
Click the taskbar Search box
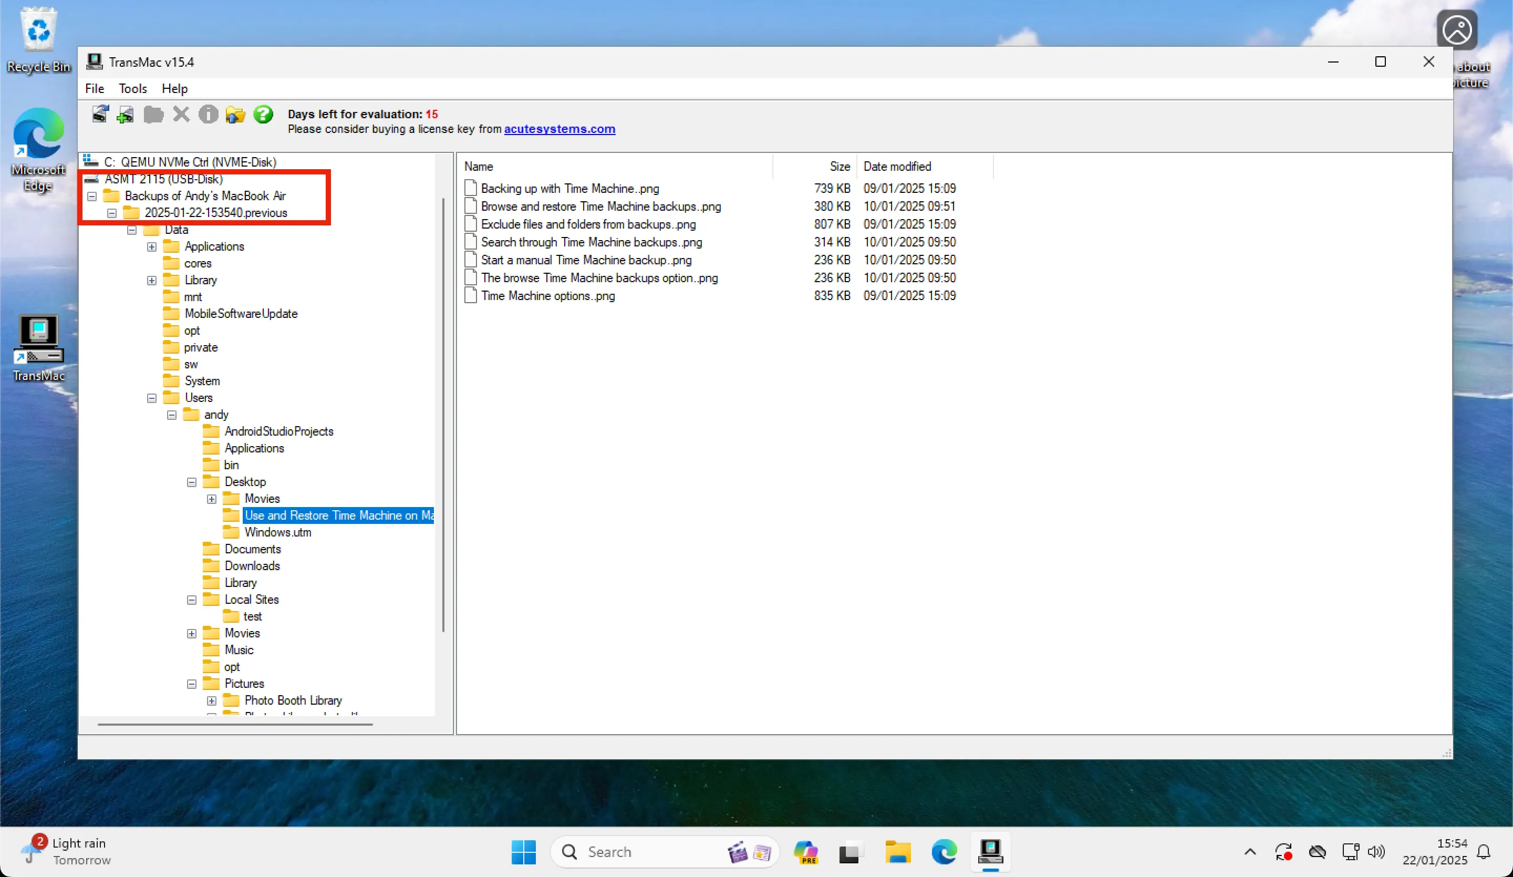click(x=665, y=852)
